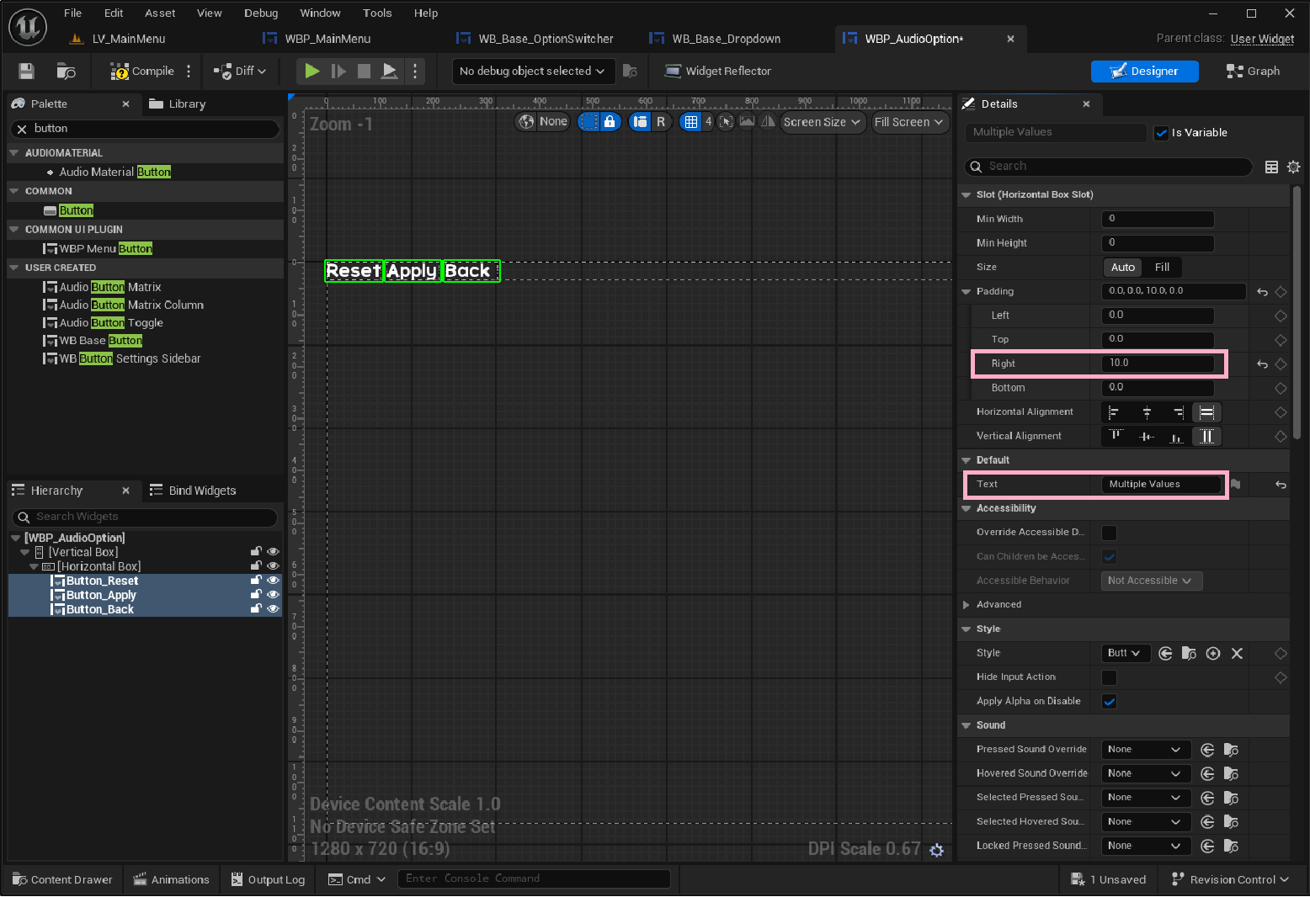Image resolution: width=1310 pixels, height=897 pixels.
Task: Switch to Graph mode
Action: (1253, 72)
